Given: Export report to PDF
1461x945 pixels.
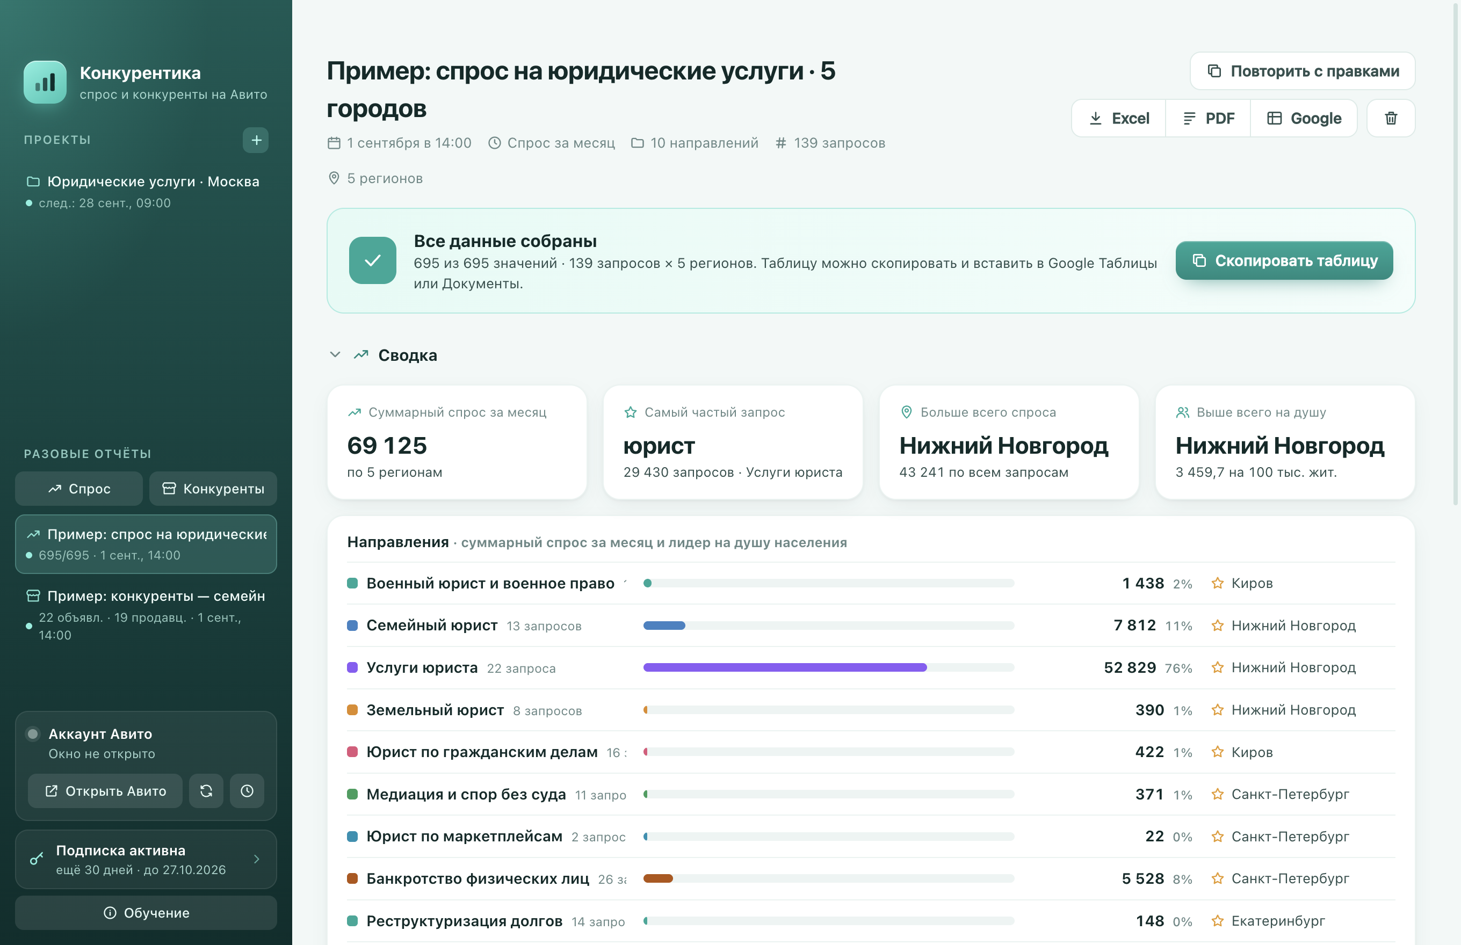Looking at the screenshot, I should 1208,119.
